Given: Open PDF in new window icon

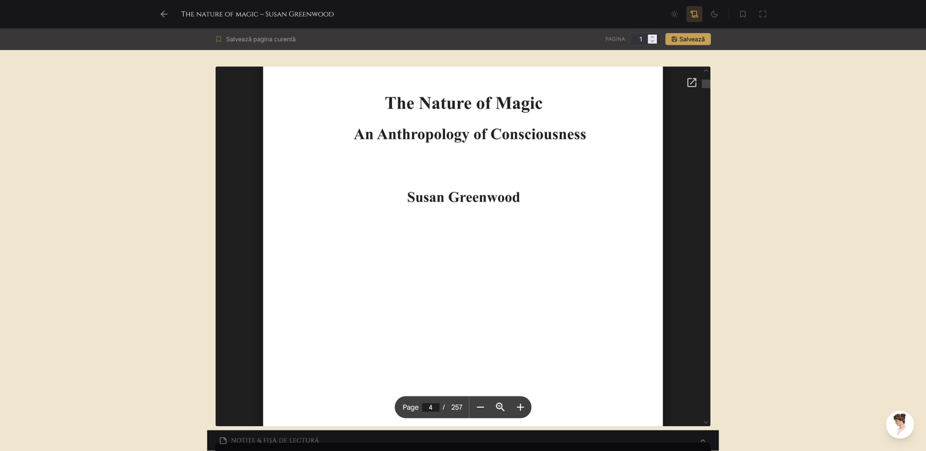Looking at the screenshot, I should pyautogui.click(x=692, y=83).
